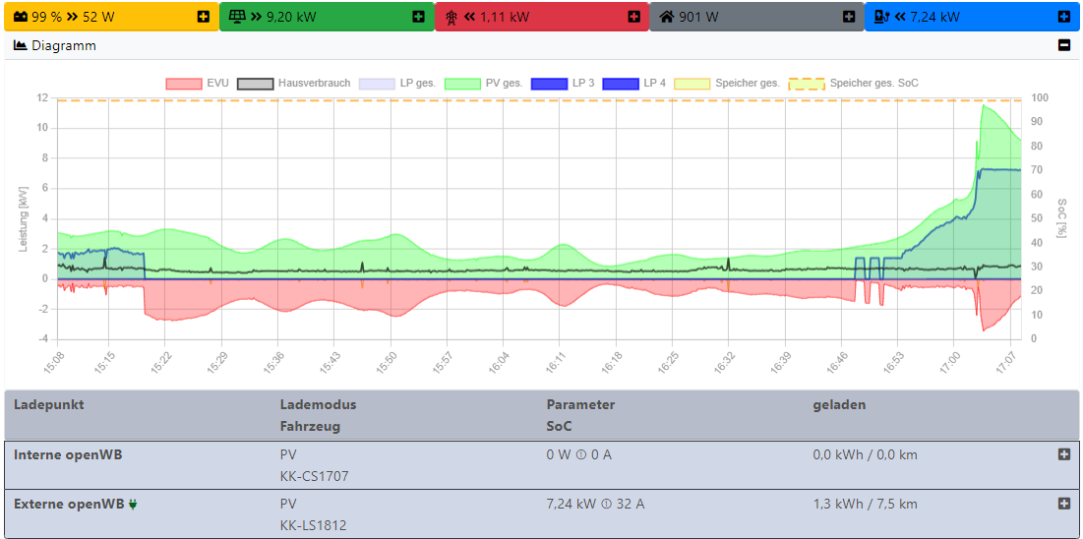Click vehicle name KK-LS1812

click(313, 525)
